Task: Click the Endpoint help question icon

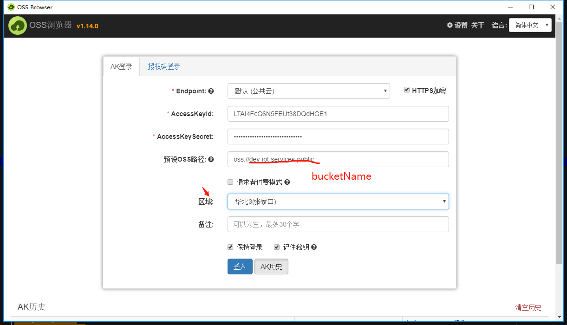Action: tap(211, 91)
